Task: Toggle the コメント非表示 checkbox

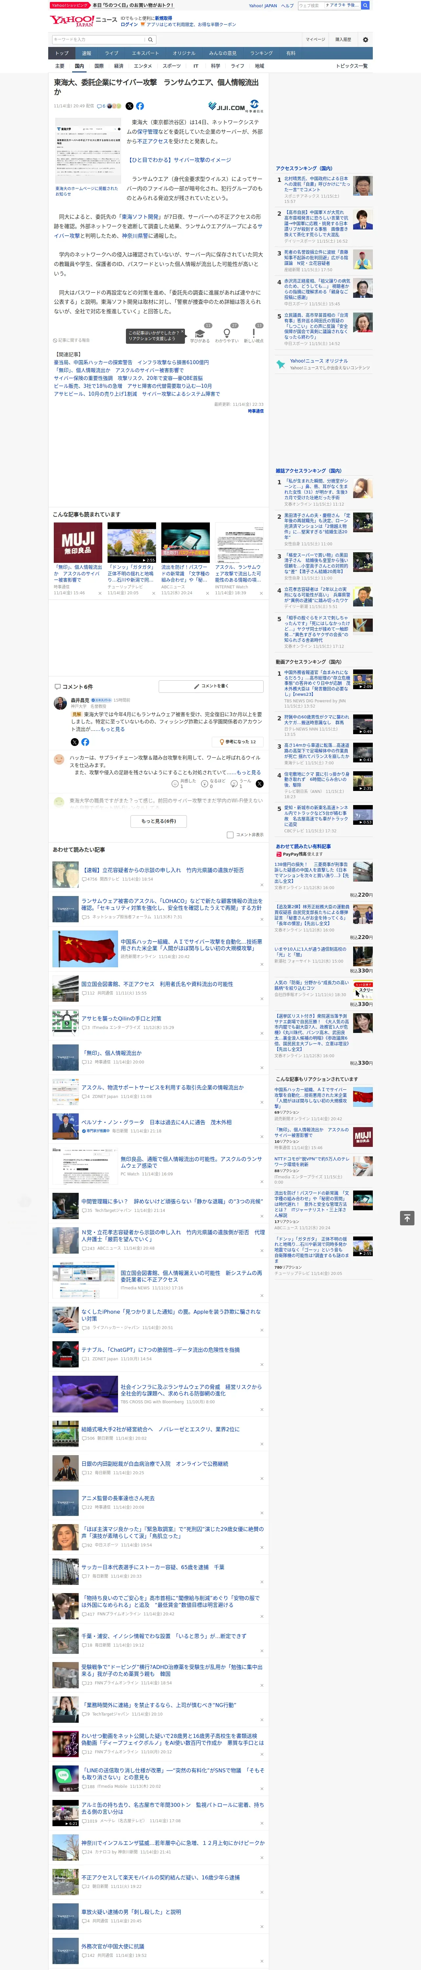Action: point(230,834)
